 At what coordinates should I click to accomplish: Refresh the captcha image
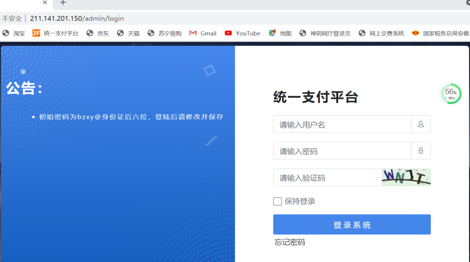tap(406, 177)
